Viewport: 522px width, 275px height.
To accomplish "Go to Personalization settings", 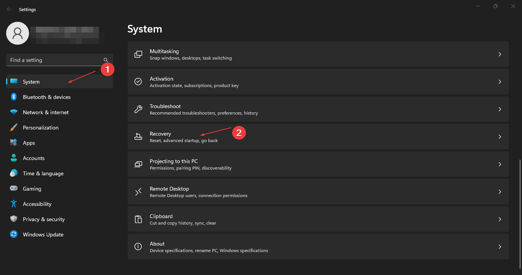I will coord(60,128).
